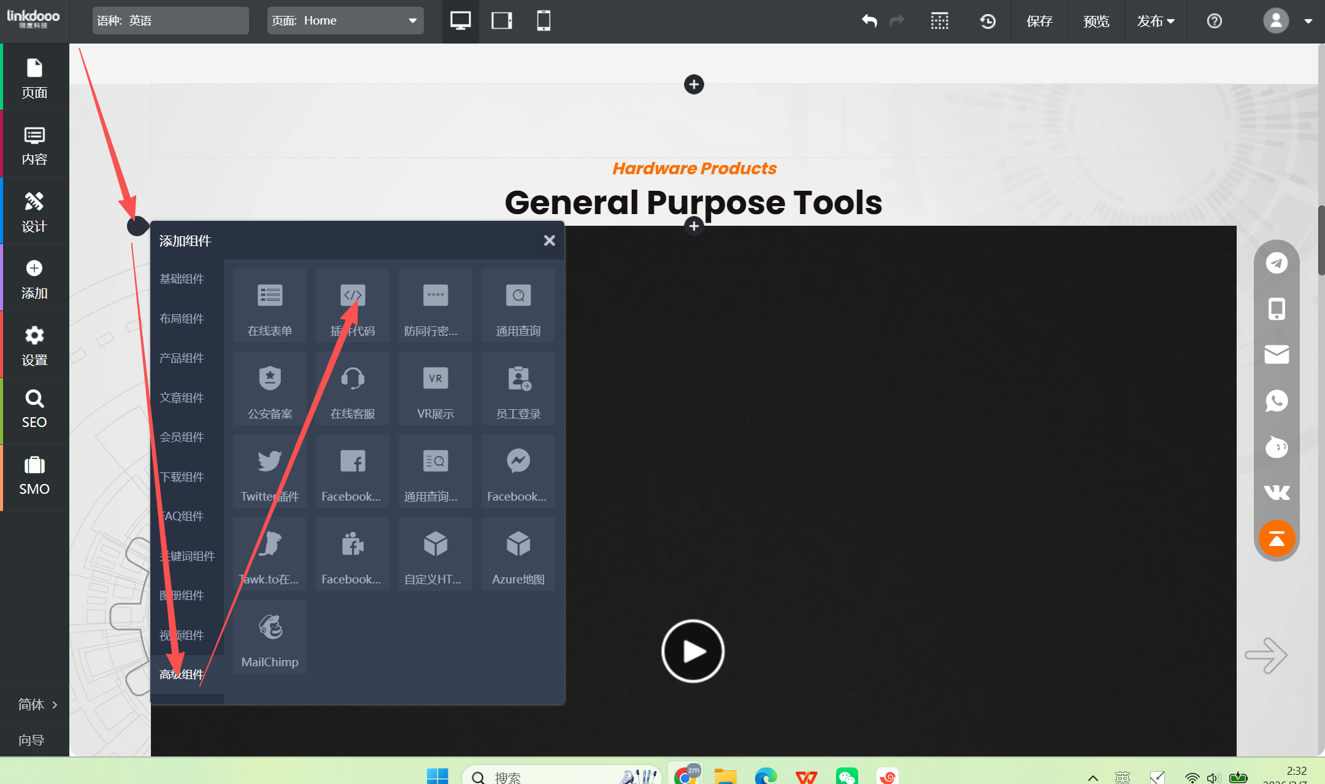
Task: Open the 页面 Home page dropdown
Action: [345, 21]
